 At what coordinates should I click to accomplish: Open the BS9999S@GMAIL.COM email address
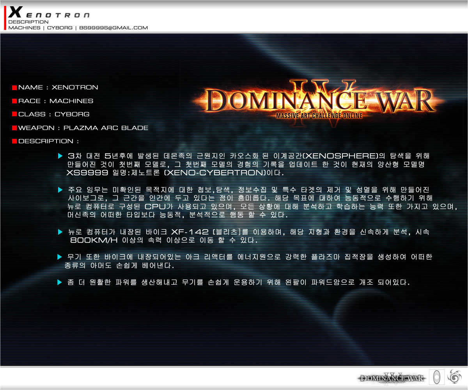coord(113,28)
